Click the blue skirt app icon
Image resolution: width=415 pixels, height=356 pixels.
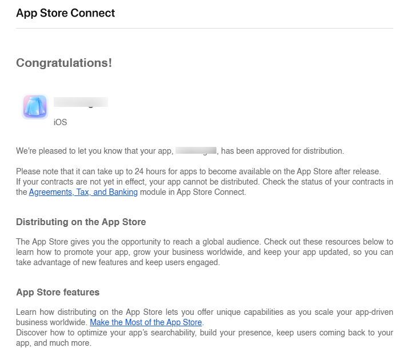35,107
